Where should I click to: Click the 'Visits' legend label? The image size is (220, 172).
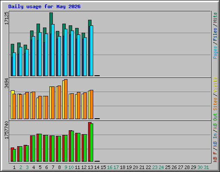coord(215,85)
